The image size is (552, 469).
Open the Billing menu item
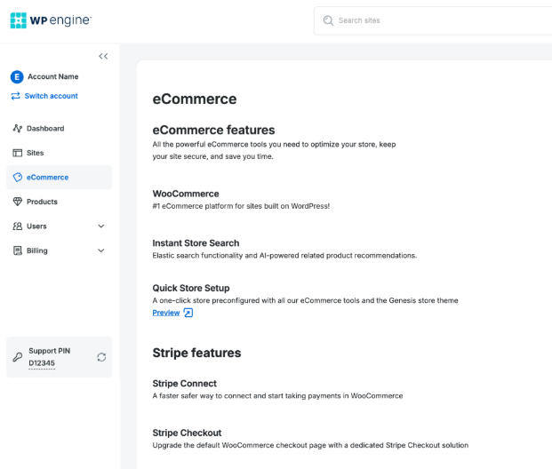[60, 250]
